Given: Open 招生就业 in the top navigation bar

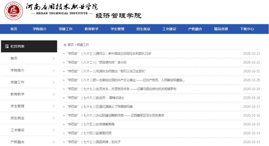Looking at the screenshot, I should [x=143, y=29].
